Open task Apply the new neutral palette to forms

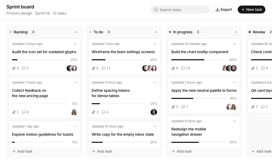(204, 90)
